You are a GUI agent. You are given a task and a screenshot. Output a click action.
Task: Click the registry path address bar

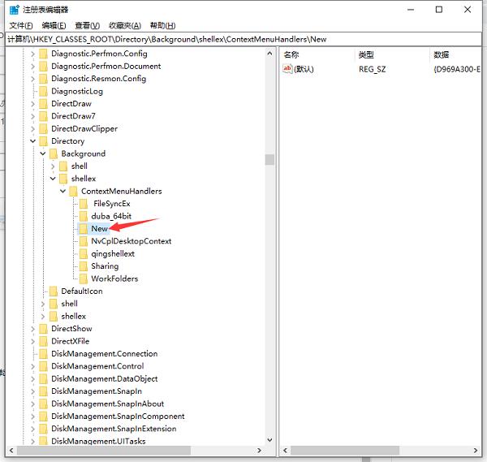tap(243, 39)
